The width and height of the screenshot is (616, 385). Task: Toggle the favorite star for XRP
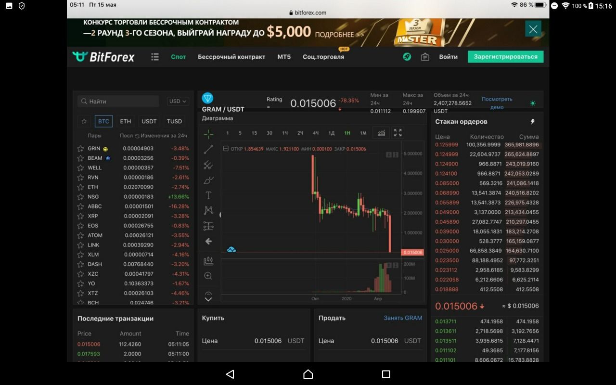pyautogui.click(x=80, y=216)
